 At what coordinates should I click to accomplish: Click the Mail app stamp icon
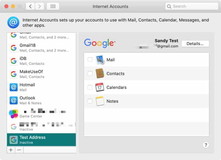(100, 60)
